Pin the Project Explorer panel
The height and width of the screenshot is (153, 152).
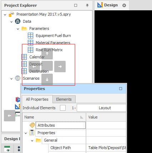tap(87, 5)
